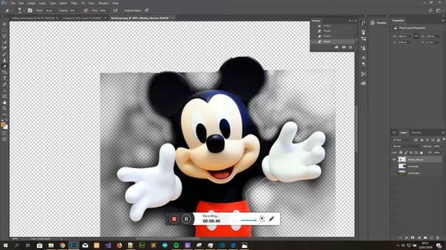This screenshot has width=446, height=250.
Task: Open the Image menu
Action: click(31, 3)
